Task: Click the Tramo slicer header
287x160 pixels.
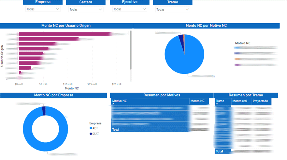Action: (173, 2)
